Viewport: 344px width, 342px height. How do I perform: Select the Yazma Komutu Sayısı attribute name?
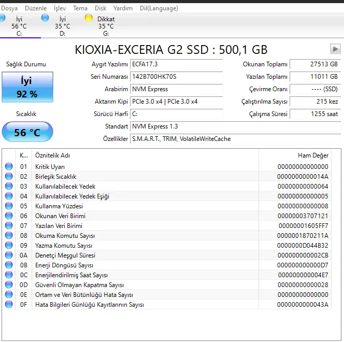click(64, 246)
